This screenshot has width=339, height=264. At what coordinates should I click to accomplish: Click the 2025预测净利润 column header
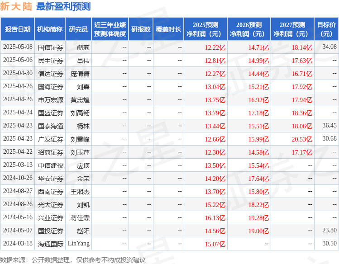click(205, 29)
